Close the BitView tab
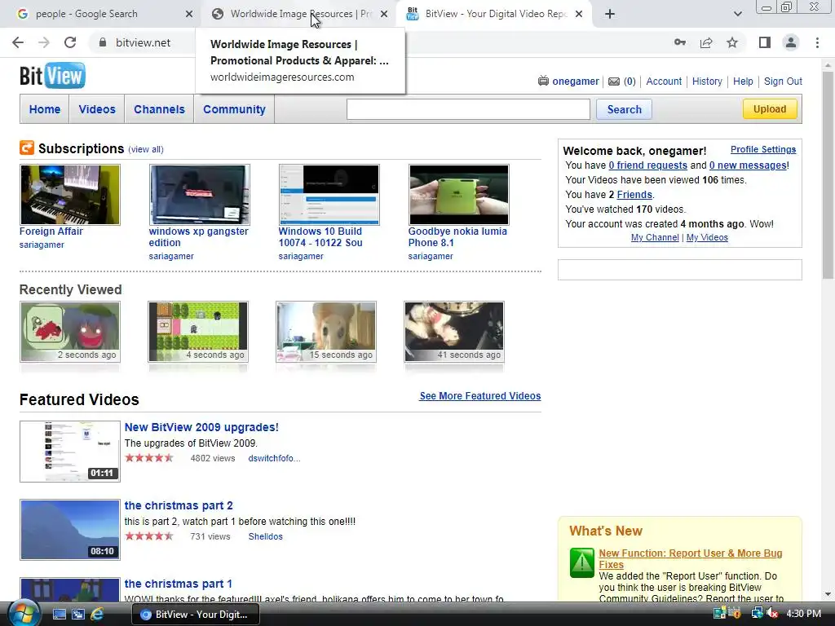The image size is (835, 626). tap(579, 14)
